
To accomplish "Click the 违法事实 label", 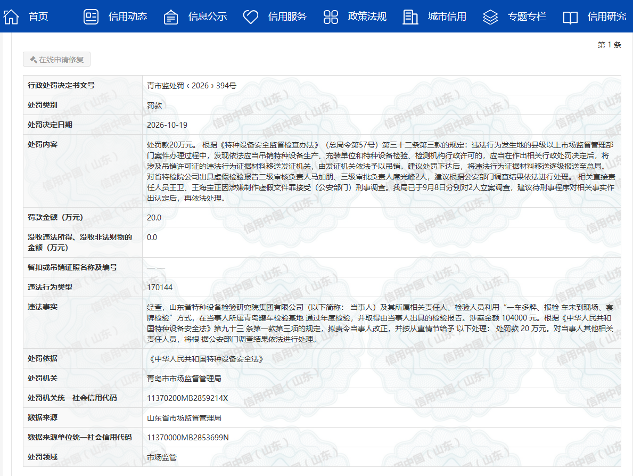I will [x=43, y=307].
